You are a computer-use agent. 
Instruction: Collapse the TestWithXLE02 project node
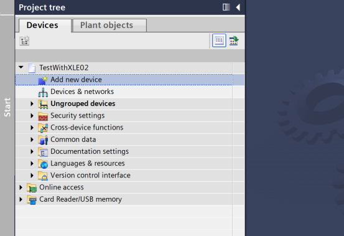click(x=21, y=67)
